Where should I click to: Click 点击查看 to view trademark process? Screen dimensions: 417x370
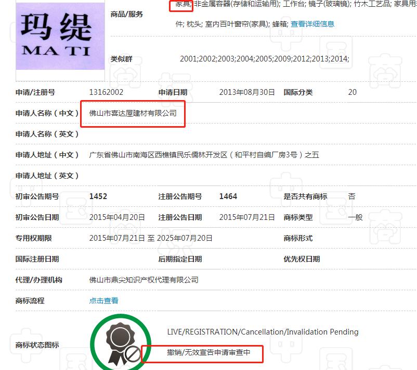(x=103, y=301)
